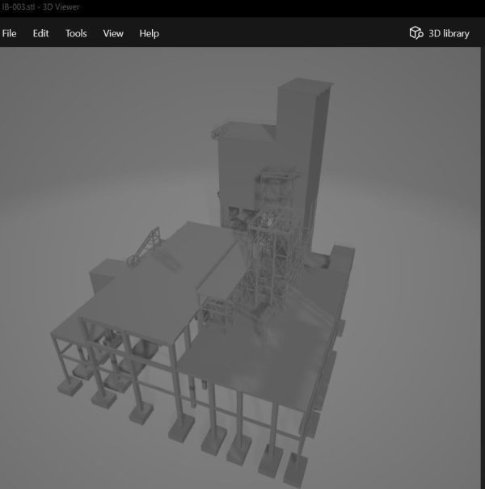Click the IB-003.stl window title text

40,6
